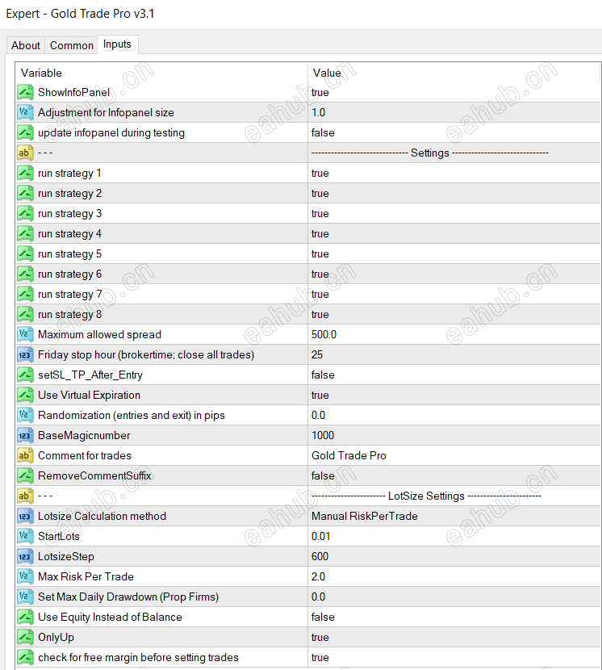Click the icon for check for free margin
This screenshot has width=602, height=670.
[25, 657]
